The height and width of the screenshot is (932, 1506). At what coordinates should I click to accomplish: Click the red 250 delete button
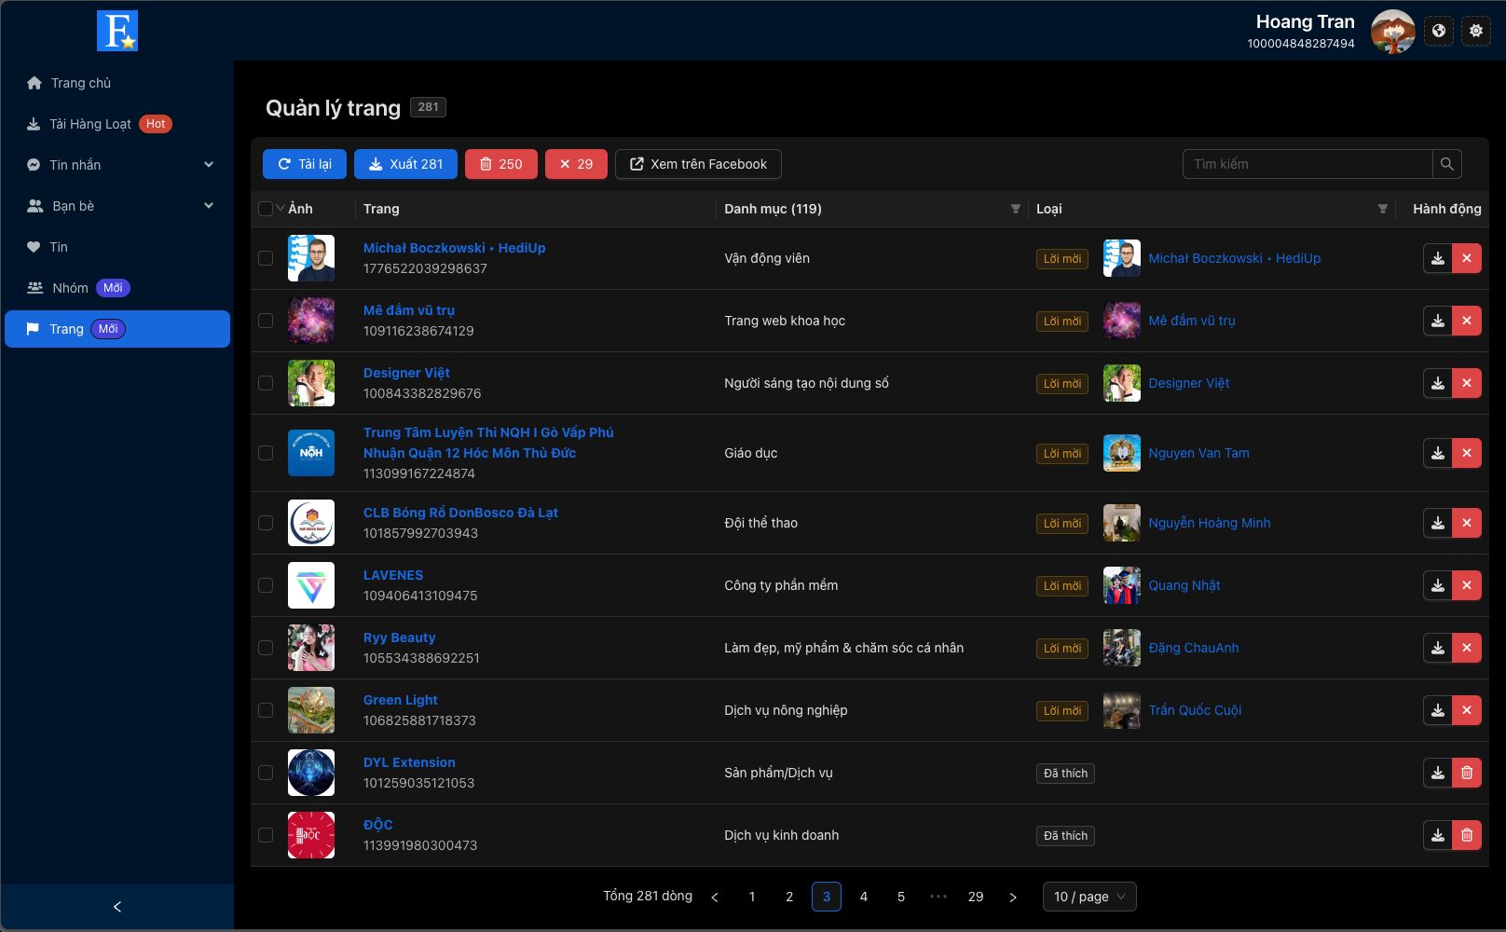coord(501,164)
